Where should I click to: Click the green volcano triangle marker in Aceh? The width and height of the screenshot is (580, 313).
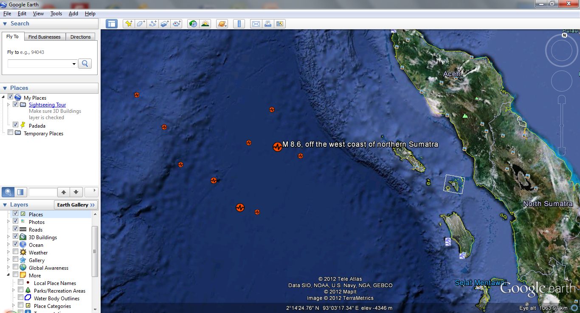[465, 115]
